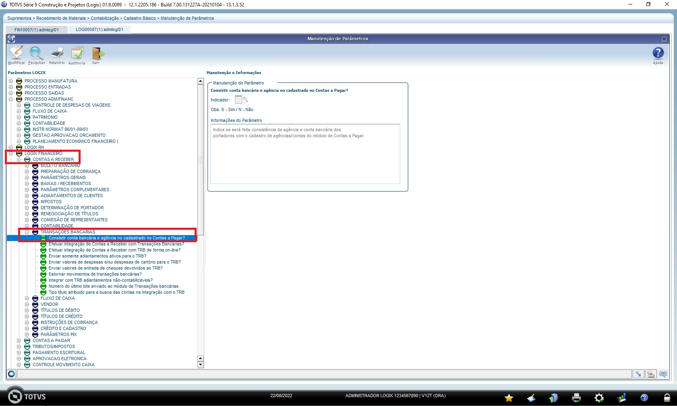Screen dimensions: 677x406
Task: Click the Modificar toolbar icon
Action: coord(16,54)
